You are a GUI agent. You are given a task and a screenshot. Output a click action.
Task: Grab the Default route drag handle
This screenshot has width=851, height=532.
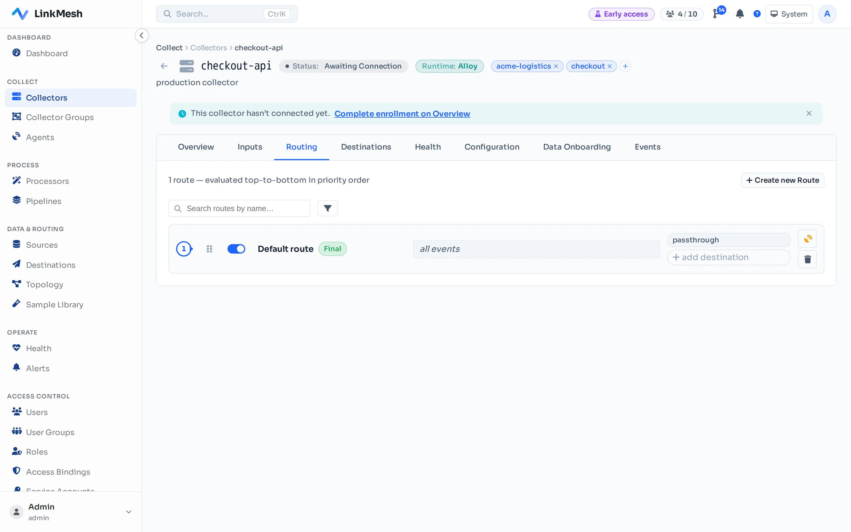209,249
